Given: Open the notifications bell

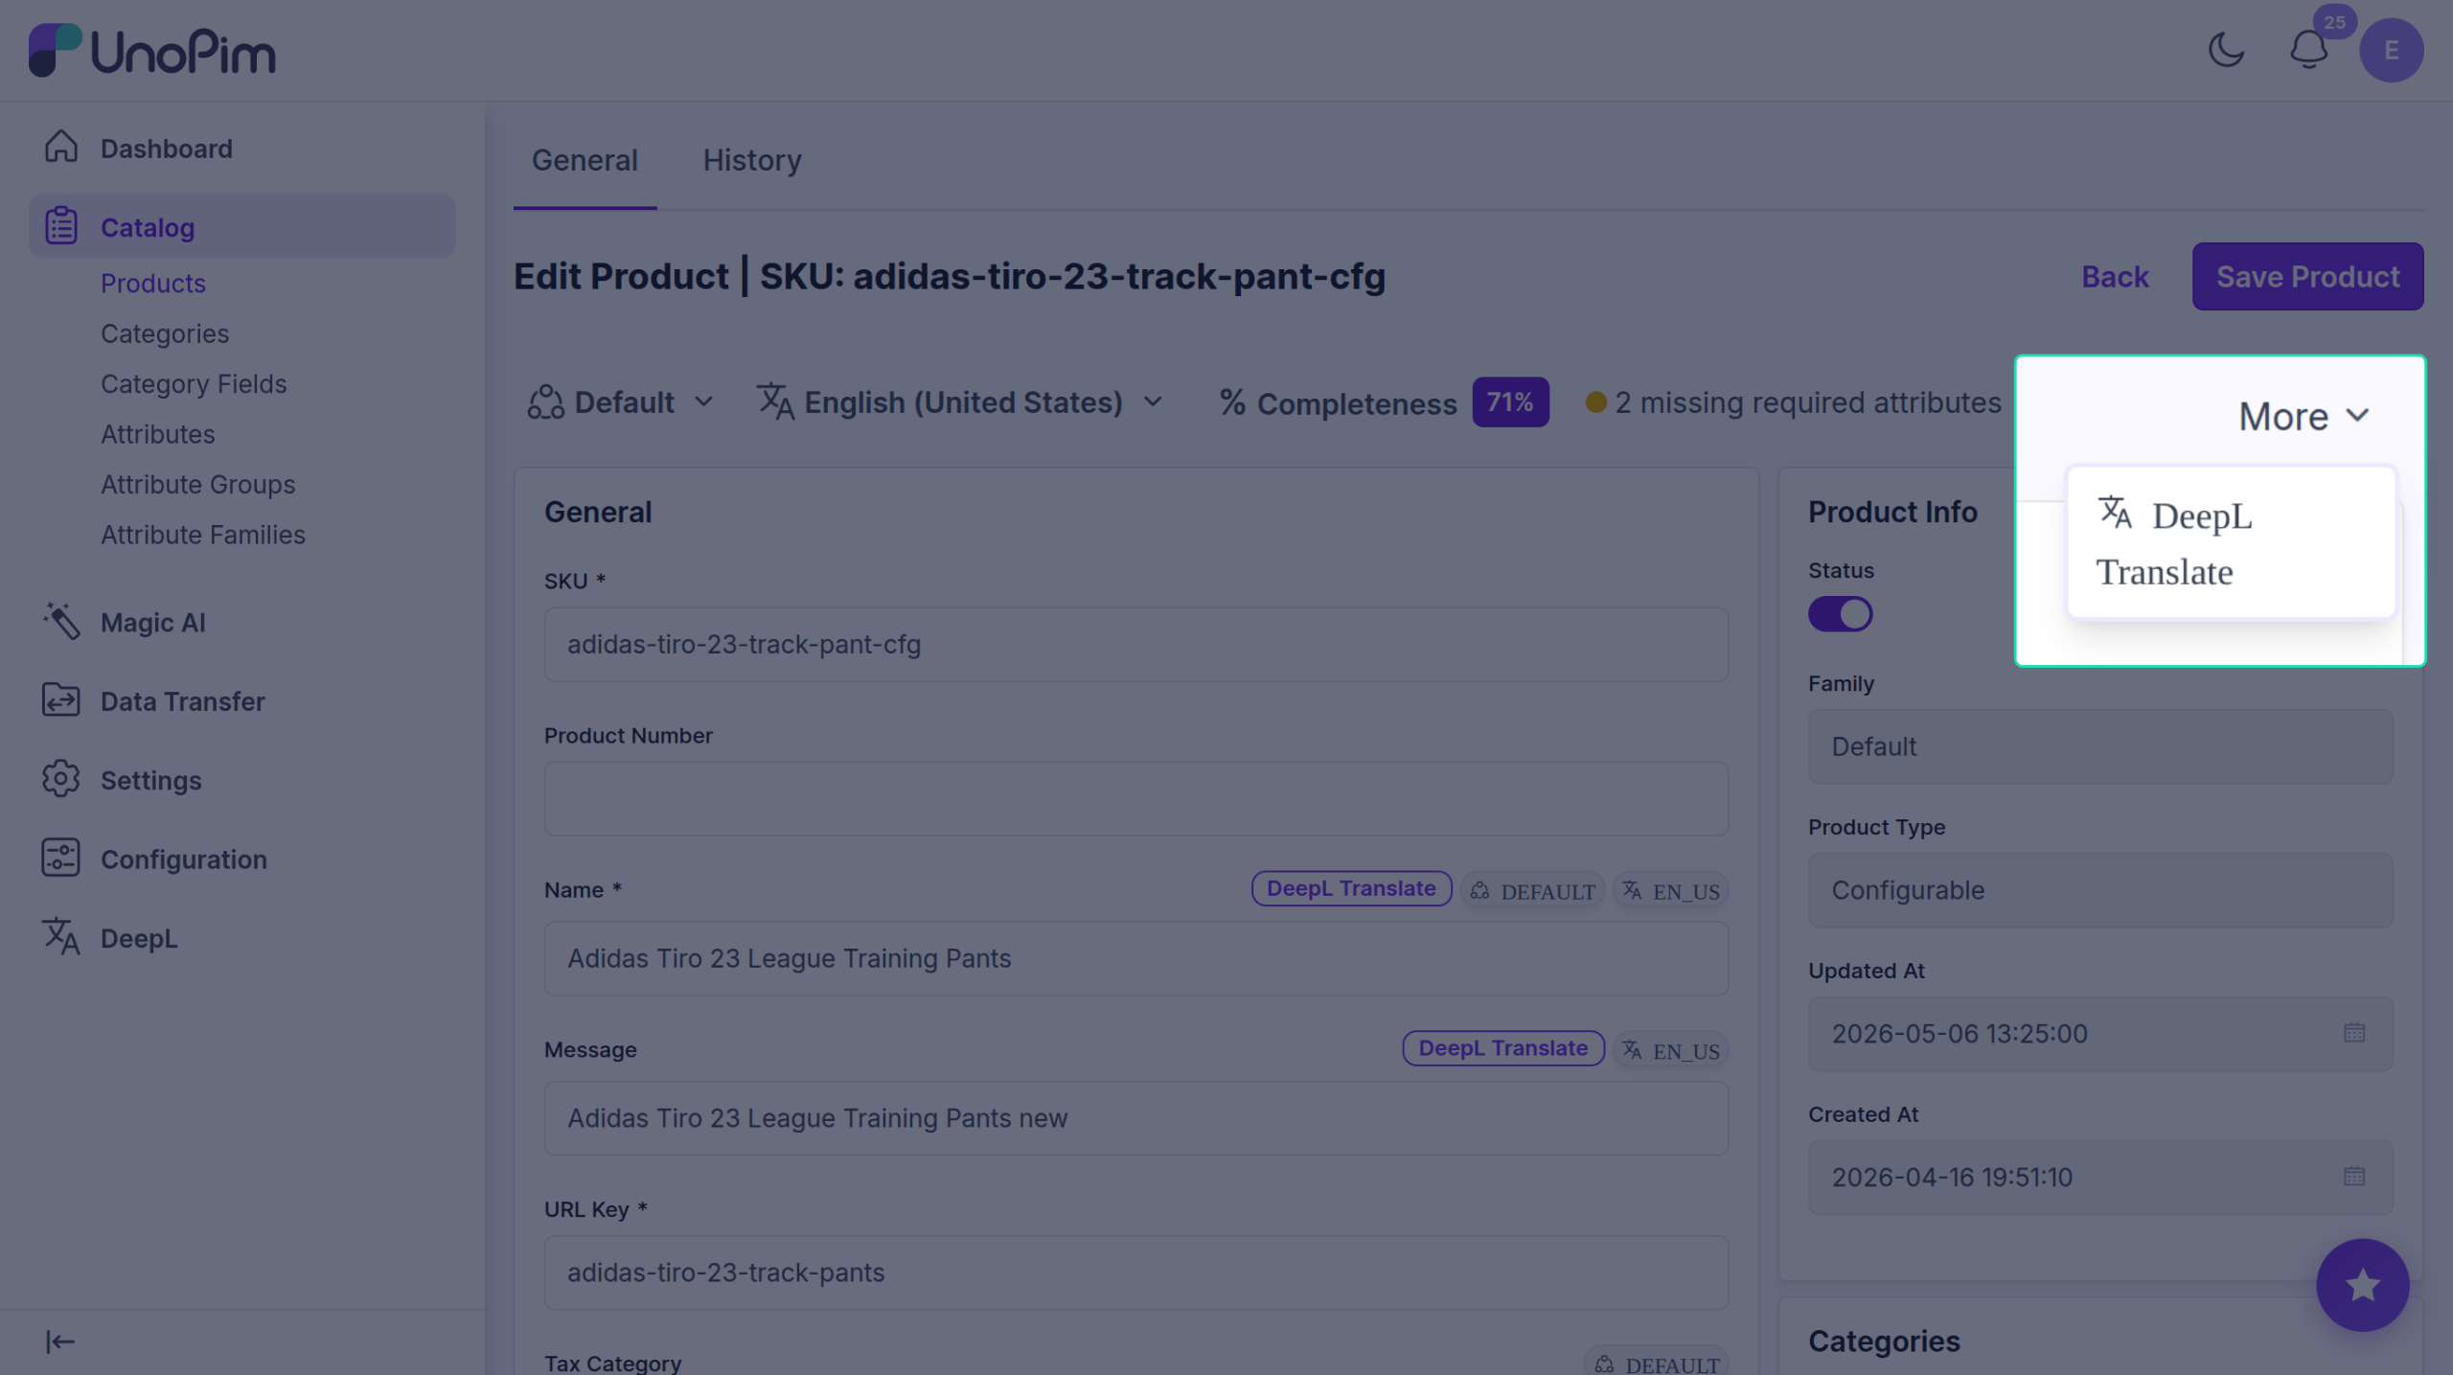Looking at the screenshot, I should click(2308, 50).
